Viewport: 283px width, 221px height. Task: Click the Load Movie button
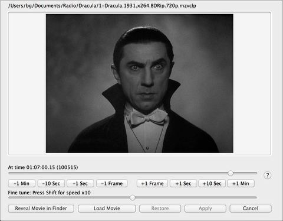(x=107, y=209)
